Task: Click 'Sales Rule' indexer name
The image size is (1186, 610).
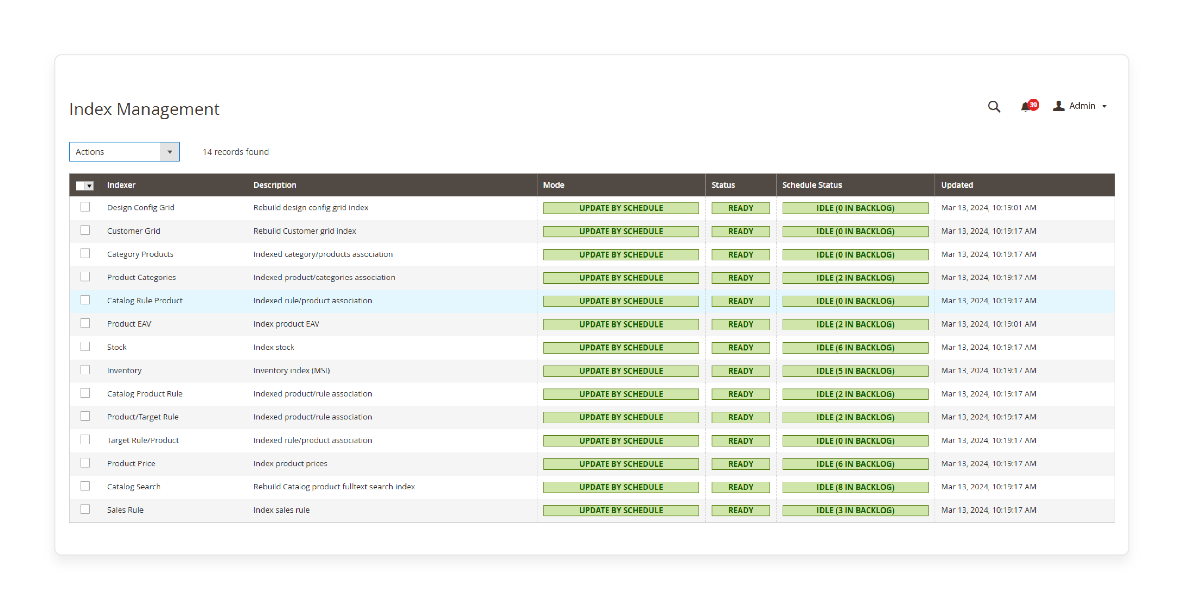Action: pyautogui.click(x=125, y=510)
